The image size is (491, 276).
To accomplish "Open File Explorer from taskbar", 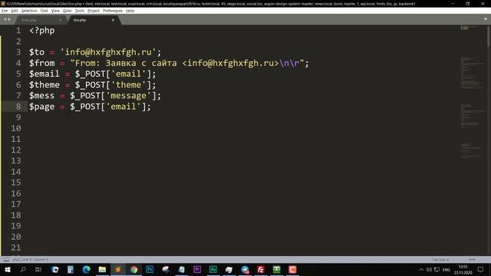I will pyautogui.click(x=102, y=269).
